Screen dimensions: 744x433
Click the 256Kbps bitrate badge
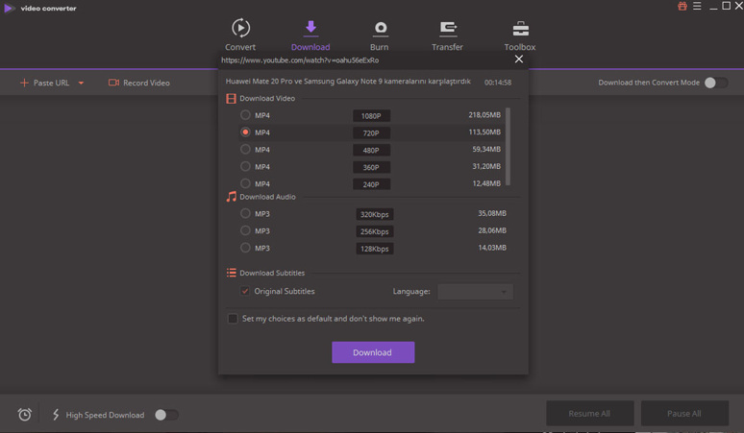coord(375,231)
